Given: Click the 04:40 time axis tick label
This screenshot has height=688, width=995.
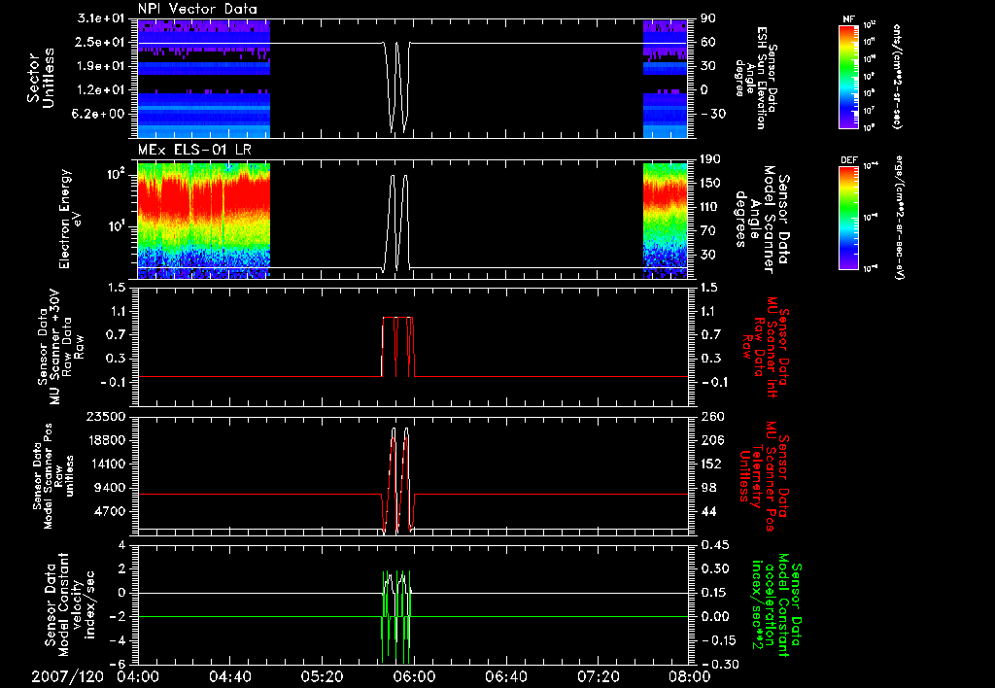Looking at the screenshot, I should pos(229,676).
